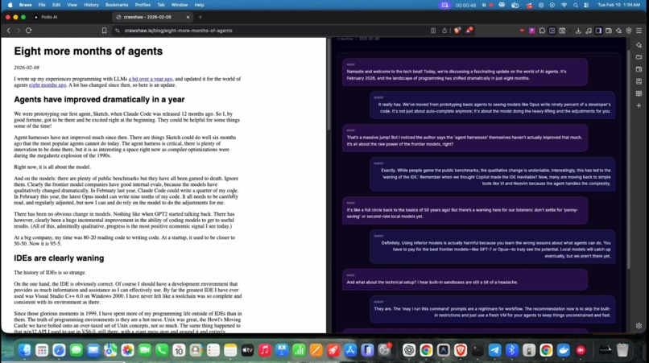Open Music app from the Dock
This screenshot has width=649, height=363.
tap(264, 350)
